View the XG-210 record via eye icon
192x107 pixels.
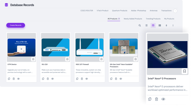coord(52,79)
